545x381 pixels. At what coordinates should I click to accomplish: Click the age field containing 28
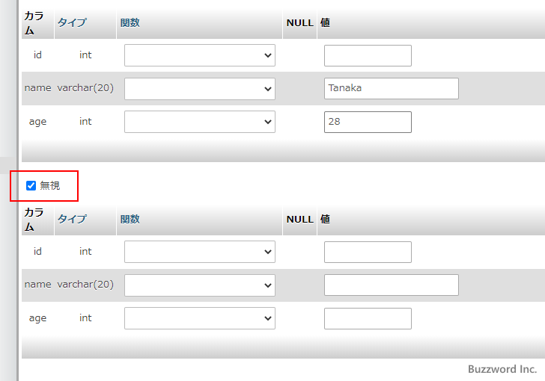click(x=368, y=122)
